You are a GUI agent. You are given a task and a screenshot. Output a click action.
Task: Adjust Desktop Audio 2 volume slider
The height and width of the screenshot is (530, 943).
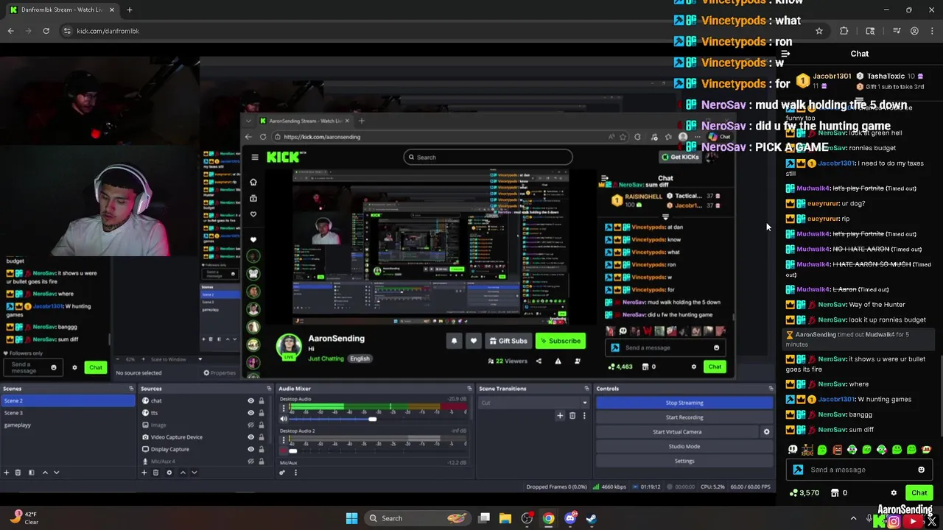[x=292, y=451]
